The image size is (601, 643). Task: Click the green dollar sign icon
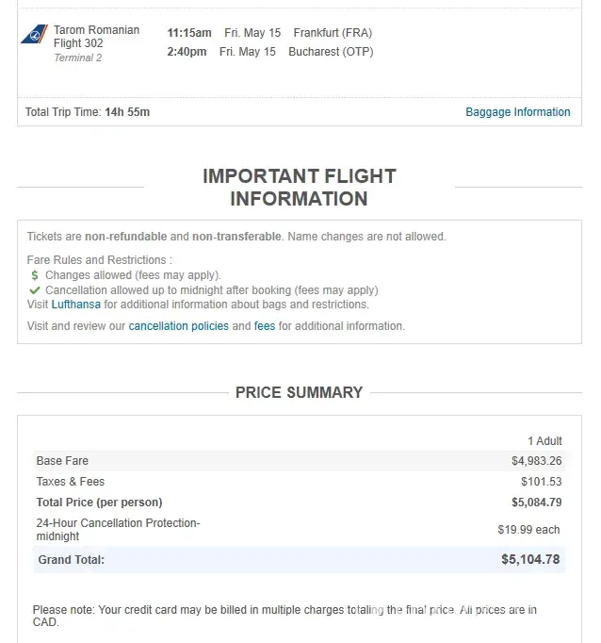pyautogui.click(x=35, y=275)
